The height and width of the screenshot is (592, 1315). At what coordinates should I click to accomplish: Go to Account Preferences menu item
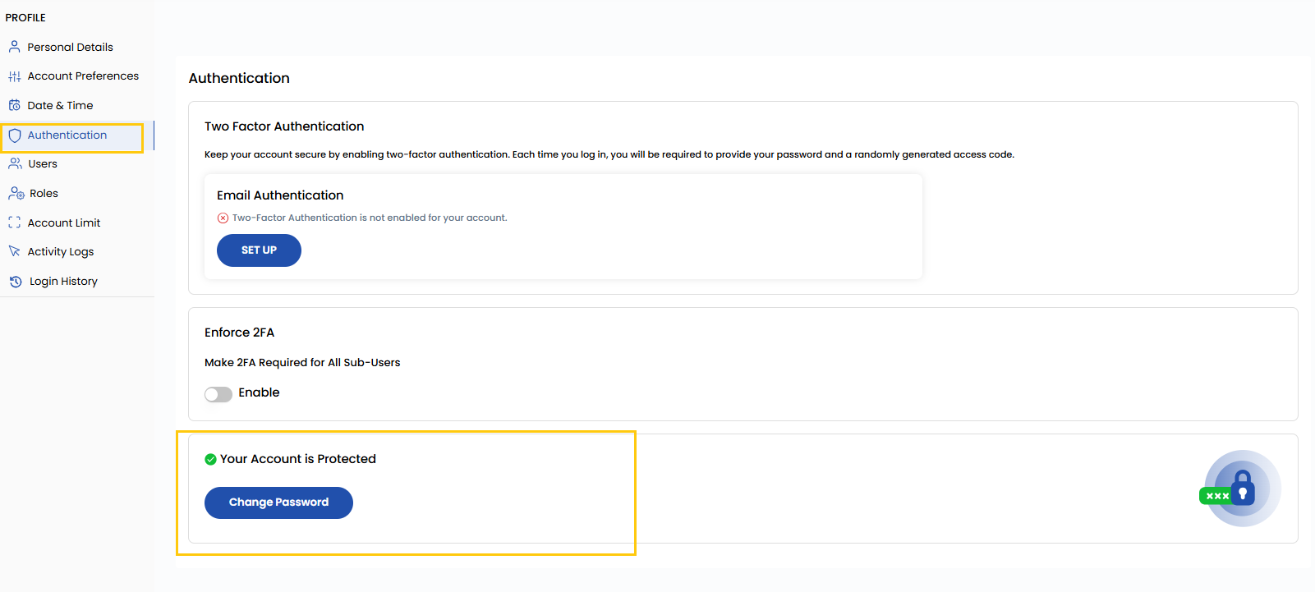83,76
